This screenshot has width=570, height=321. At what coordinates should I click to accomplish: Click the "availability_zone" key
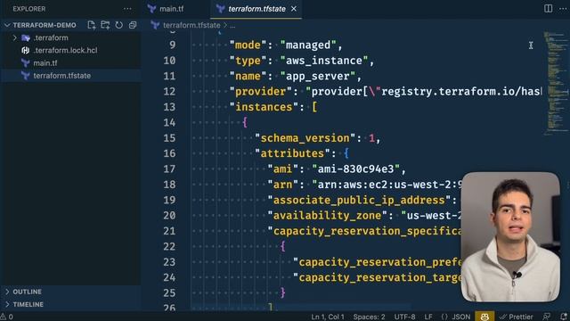327,216
